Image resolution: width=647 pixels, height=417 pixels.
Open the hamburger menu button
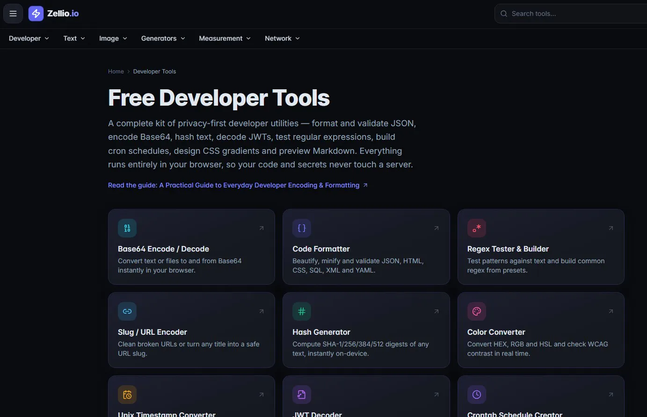13,14
